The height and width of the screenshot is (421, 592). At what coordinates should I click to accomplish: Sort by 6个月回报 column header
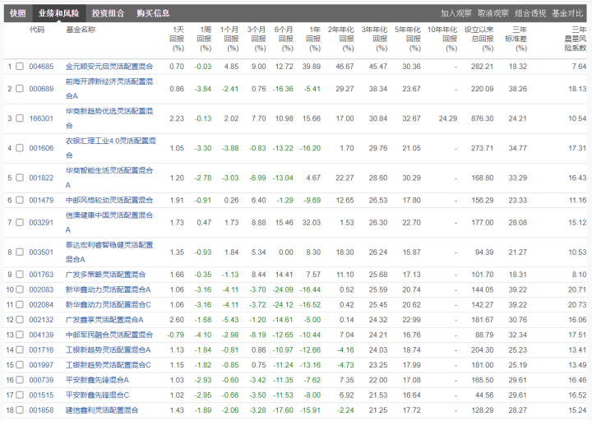point(284,39)
